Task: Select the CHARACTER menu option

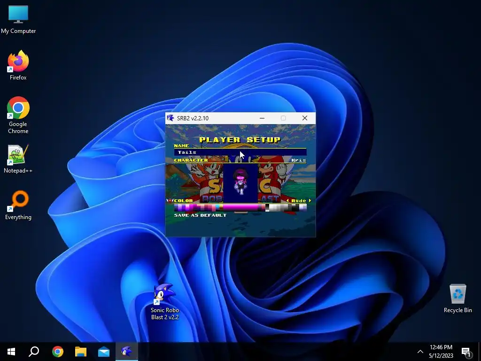Action: point(191,160)
